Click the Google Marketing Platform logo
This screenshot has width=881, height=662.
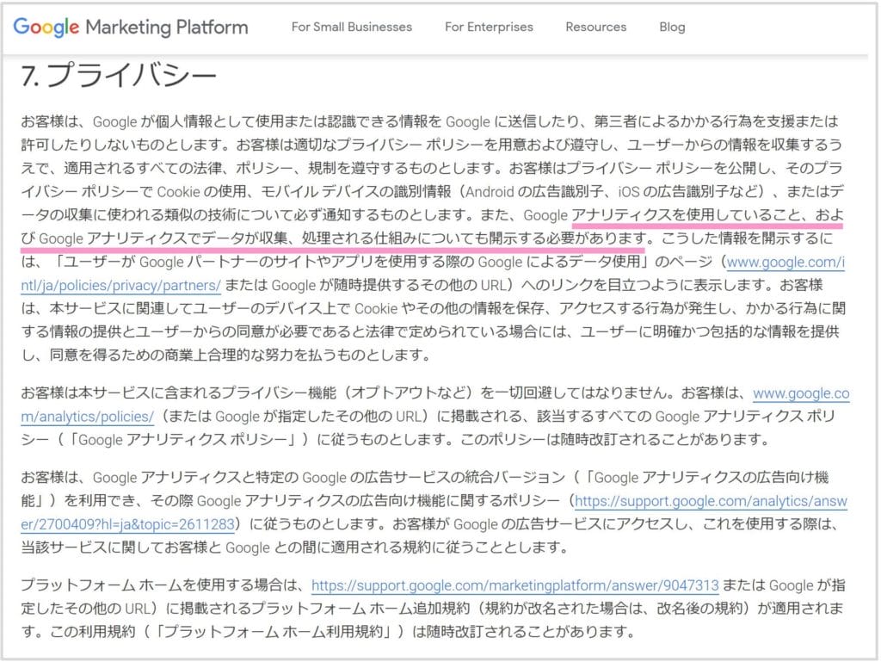point(131,27)
